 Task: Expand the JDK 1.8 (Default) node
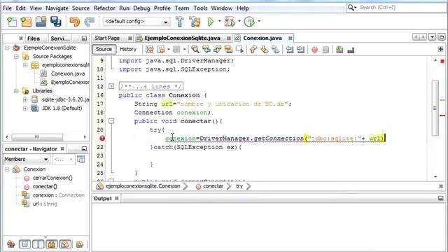pos(25,108)
